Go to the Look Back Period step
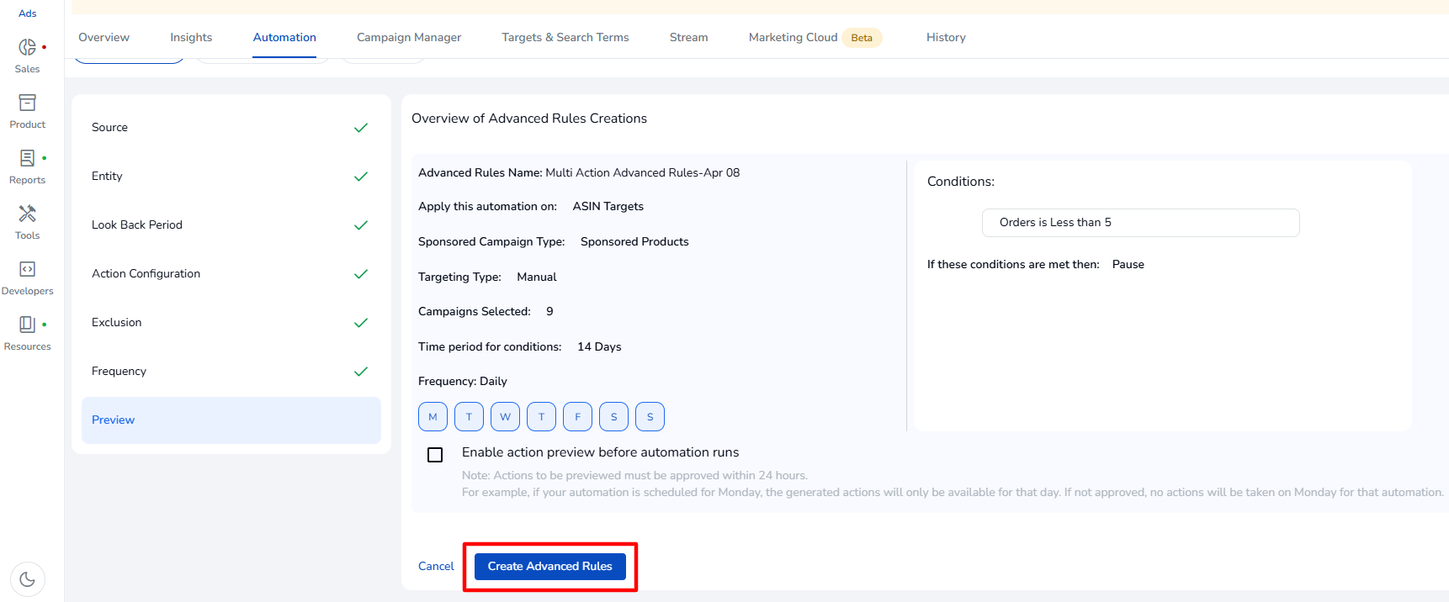 click(137, 225)
